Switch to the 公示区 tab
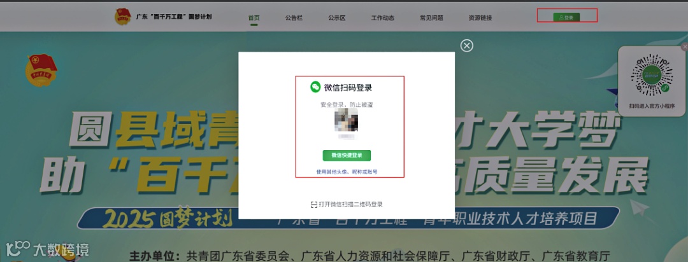 [337, 18]
